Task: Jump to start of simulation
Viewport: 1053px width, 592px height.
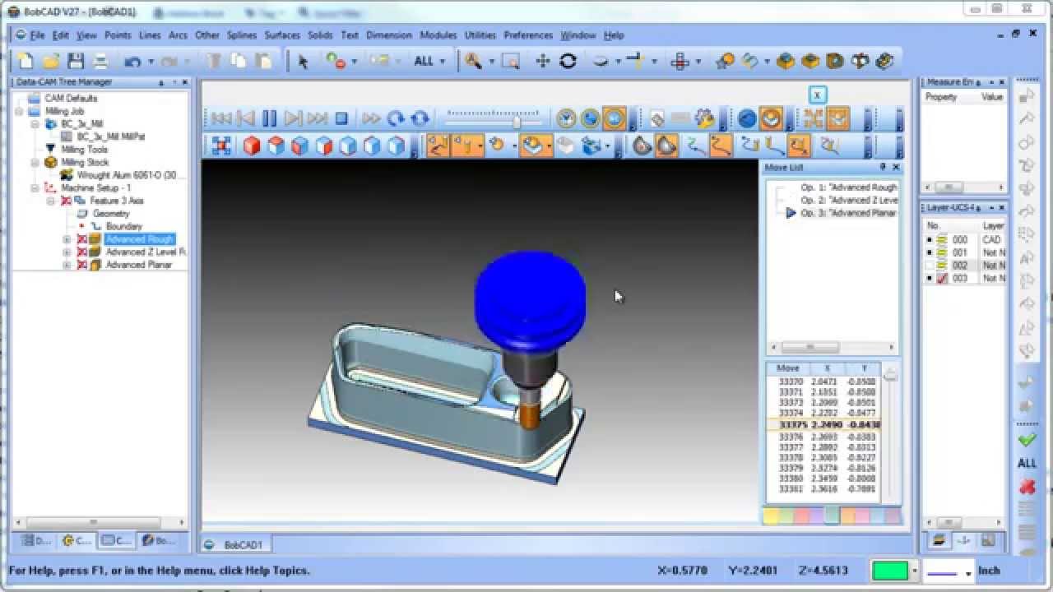Action: pos(221,118)
